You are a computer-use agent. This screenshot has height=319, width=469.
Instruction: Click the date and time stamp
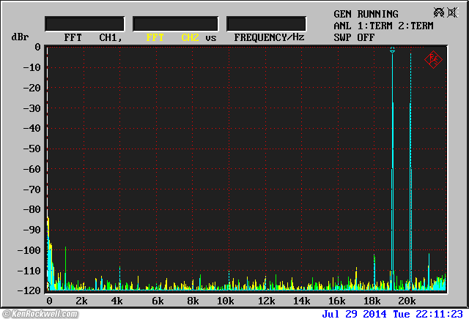(392, 314)
